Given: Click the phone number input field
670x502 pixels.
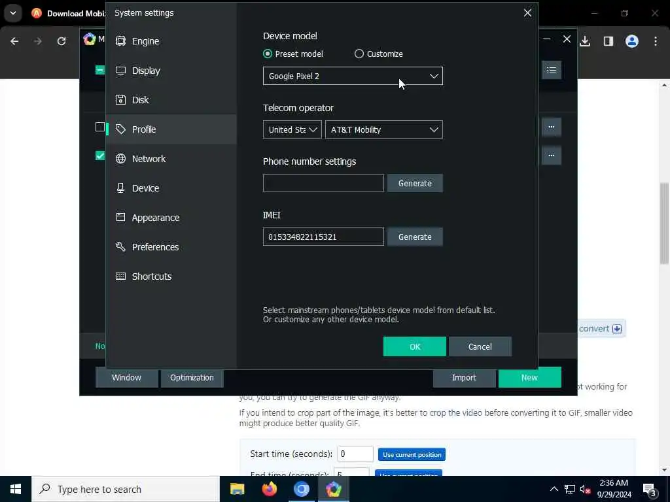Looking at the screenshot, I should [323, 183].
